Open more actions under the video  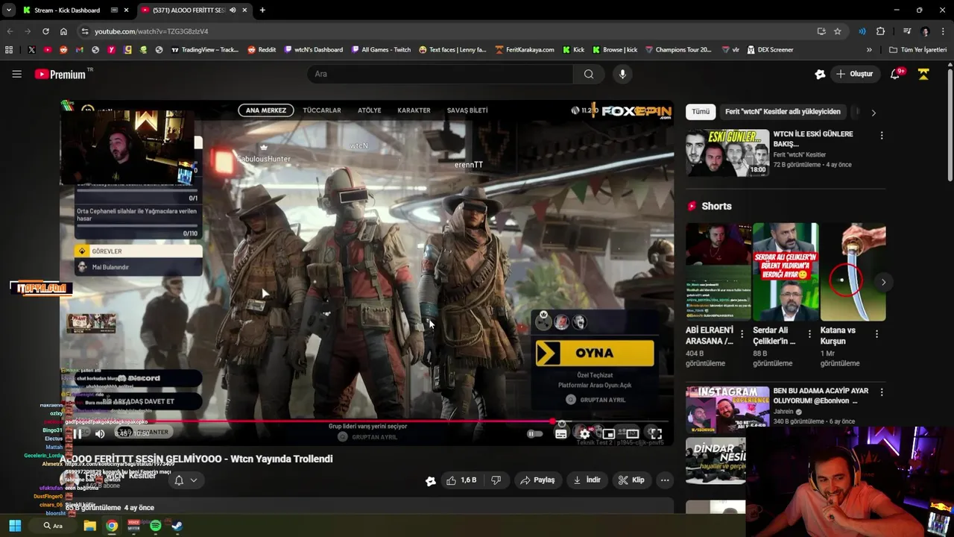(x=665, y=480)
